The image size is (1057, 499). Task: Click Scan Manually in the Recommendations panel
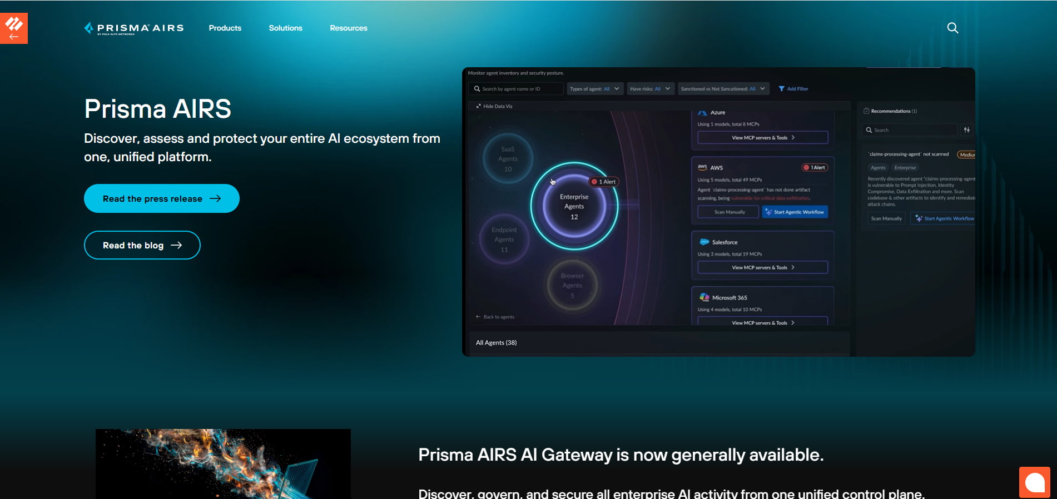coord(886,218)
